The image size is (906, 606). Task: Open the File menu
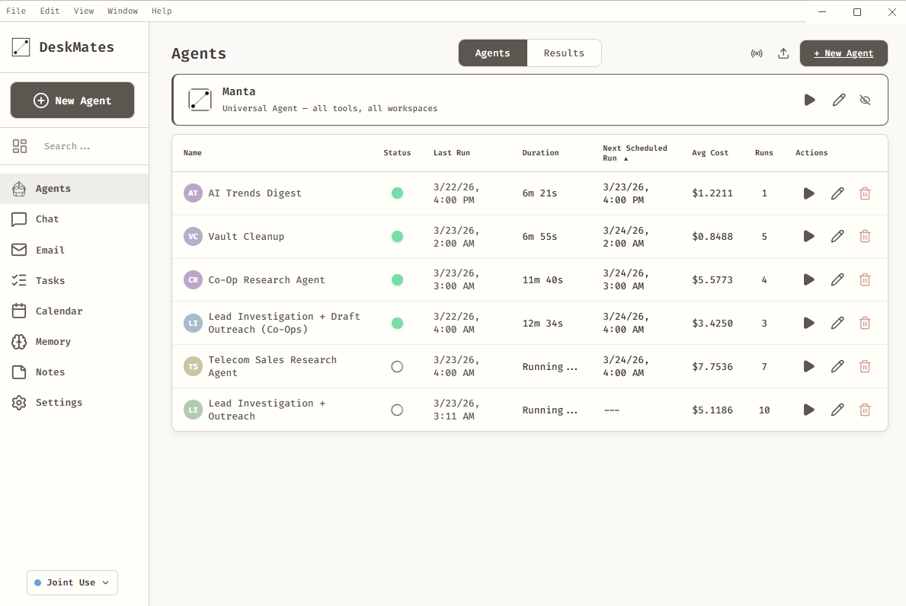pyautogui.click(x=15, y=11)
